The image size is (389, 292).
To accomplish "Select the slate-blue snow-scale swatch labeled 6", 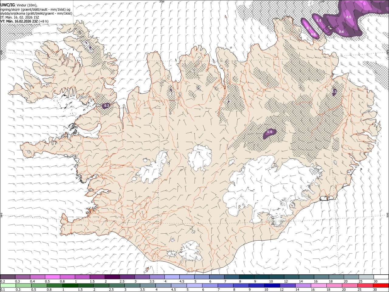I will pos(217,277).
